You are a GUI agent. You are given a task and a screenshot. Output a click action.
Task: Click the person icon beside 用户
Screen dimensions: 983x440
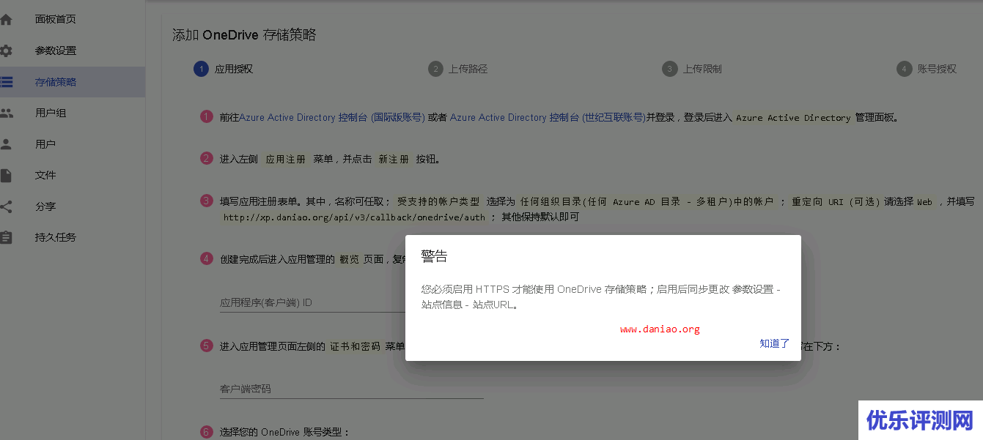[6, 144]
